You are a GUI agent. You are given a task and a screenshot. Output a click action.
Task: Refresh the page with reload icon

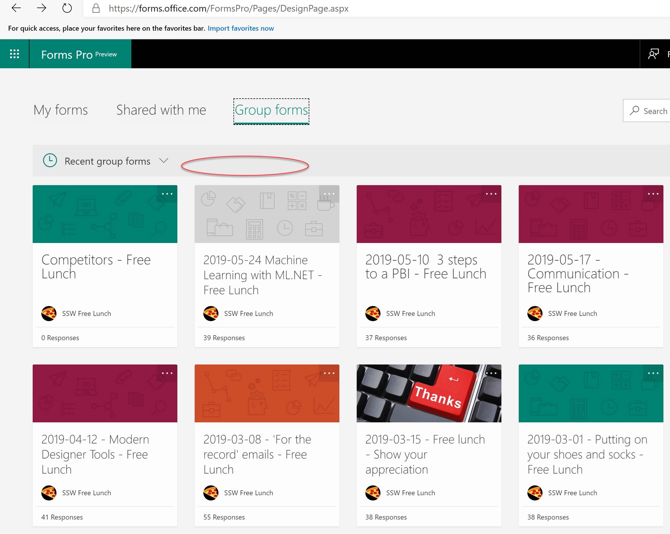(67, 8)
